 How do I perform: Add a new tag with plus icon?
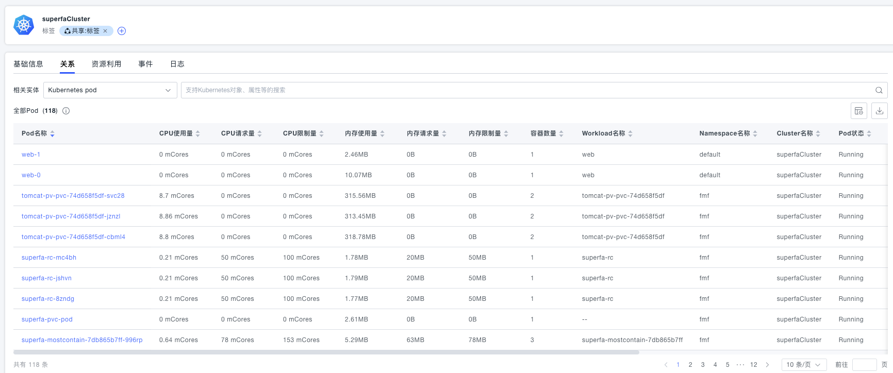[x=122, y=31]
